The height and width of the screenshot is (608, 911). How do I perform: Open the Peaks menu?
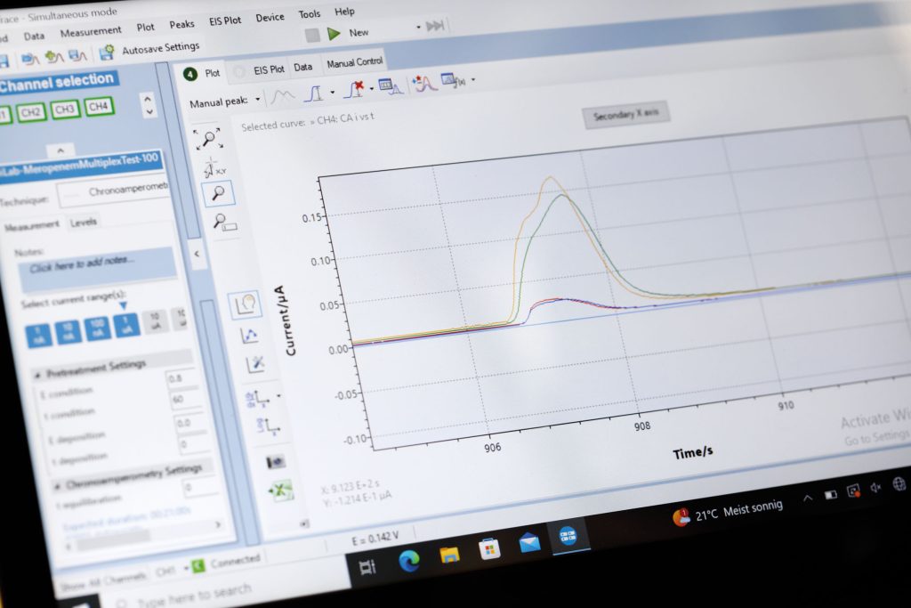tap(181, 24)
